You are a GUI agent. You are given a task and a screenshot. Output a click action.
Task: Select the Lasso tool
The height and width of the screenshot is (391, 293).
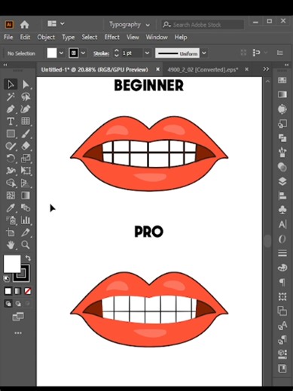(26, 97)
